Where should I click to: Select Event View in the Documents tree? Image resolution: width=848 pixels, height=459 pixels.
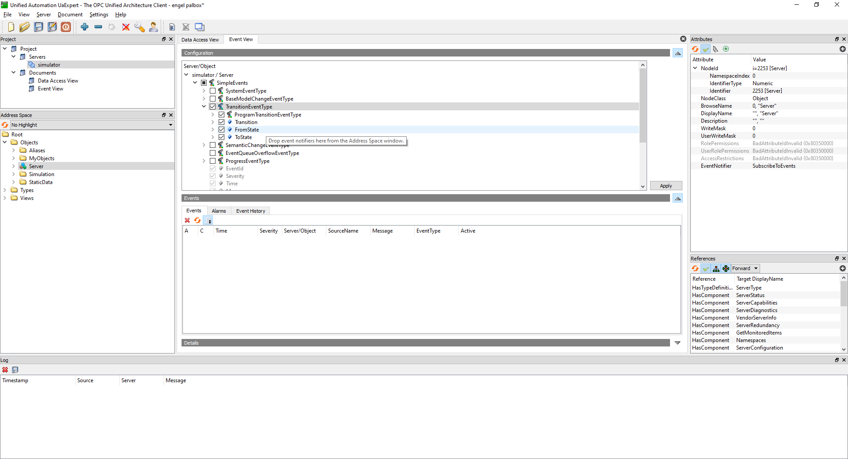(51, 88)
